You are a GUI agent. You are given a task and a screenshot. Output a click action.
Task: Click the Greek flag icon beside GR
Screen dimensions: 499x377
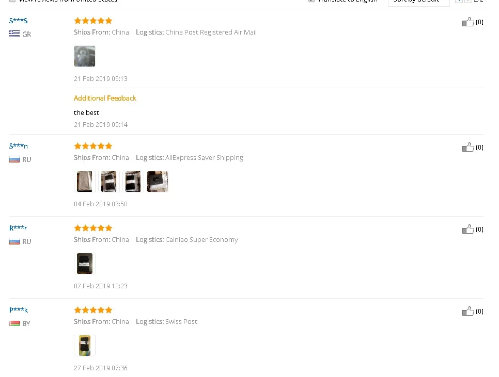click(x=14, y=34)
